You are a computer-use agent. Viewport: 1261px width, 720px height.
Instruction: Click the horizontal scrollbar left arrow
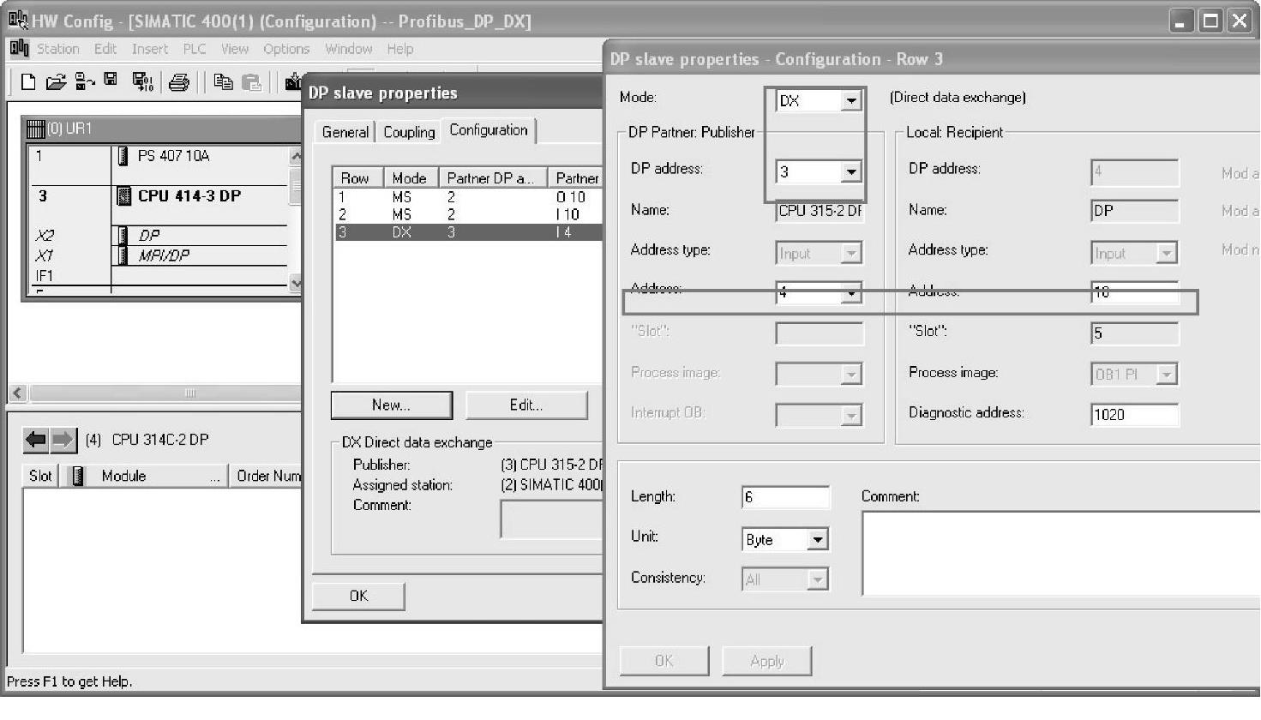point(17,393)
